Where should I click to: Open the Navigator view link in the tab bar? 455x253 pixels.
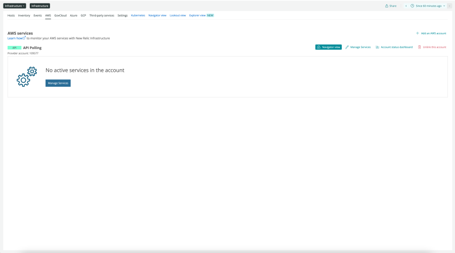pos(157,15)
